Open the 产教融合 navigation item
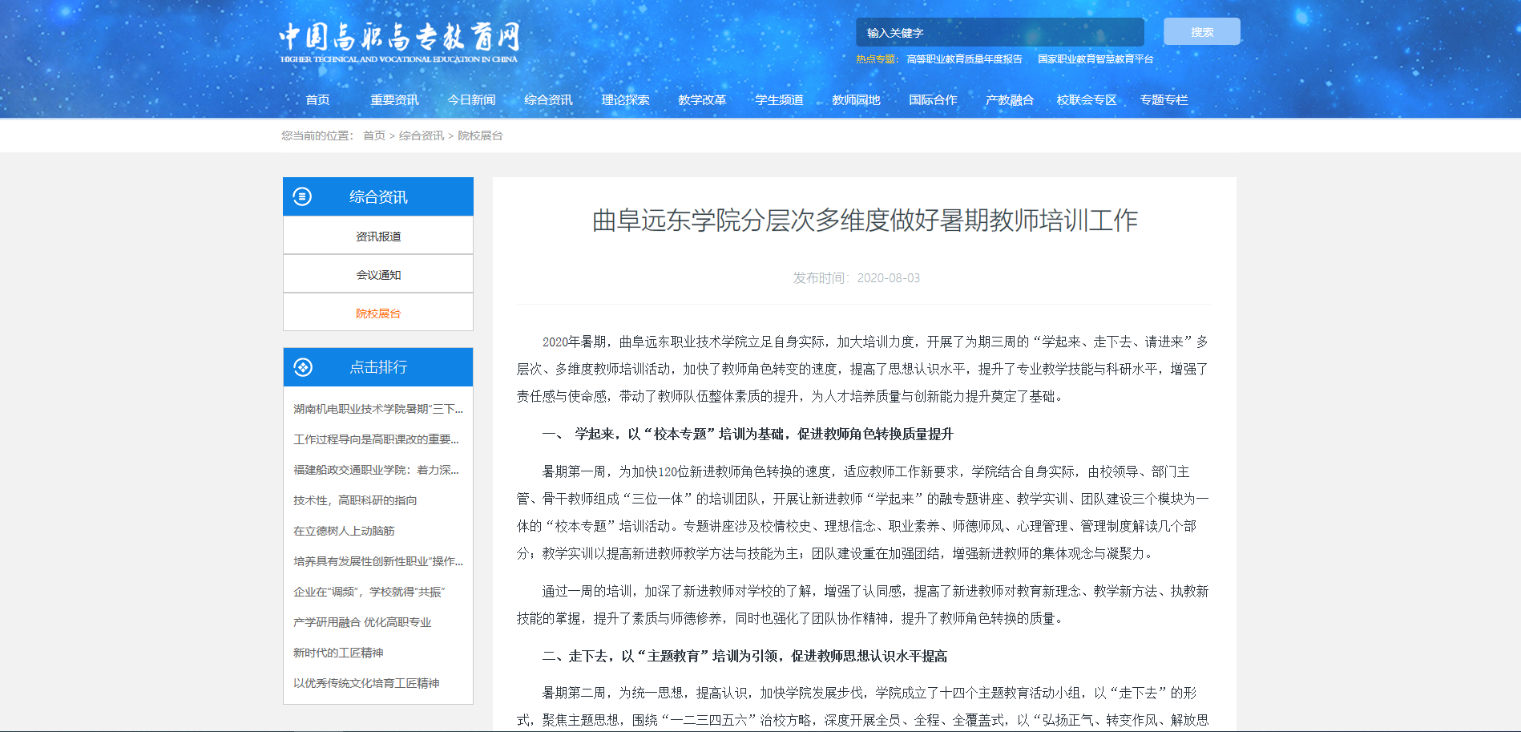1521x732 pixels. 1010,100
